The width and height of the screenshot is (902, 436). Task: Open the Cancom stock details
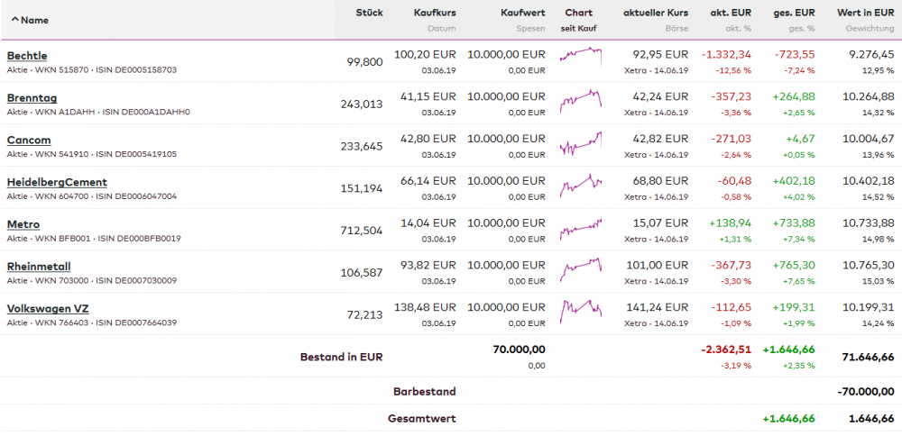[x=29, y=140]
